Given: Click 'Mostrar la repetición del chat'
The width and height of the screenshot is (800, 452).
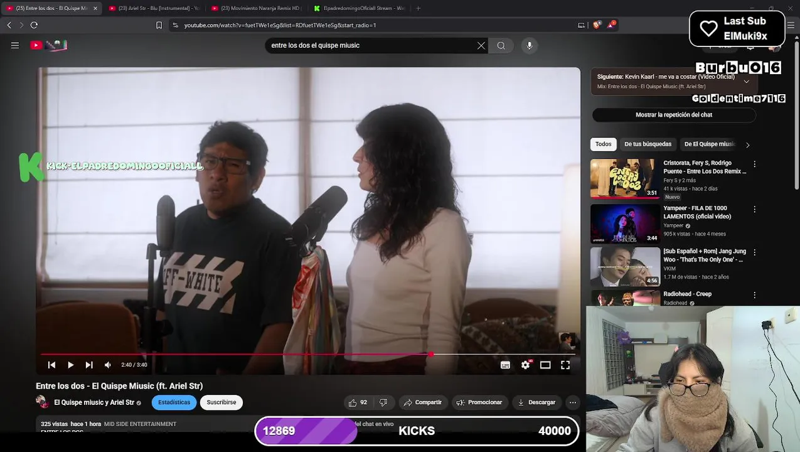Looking at the screenshot, I should point(674,115).
